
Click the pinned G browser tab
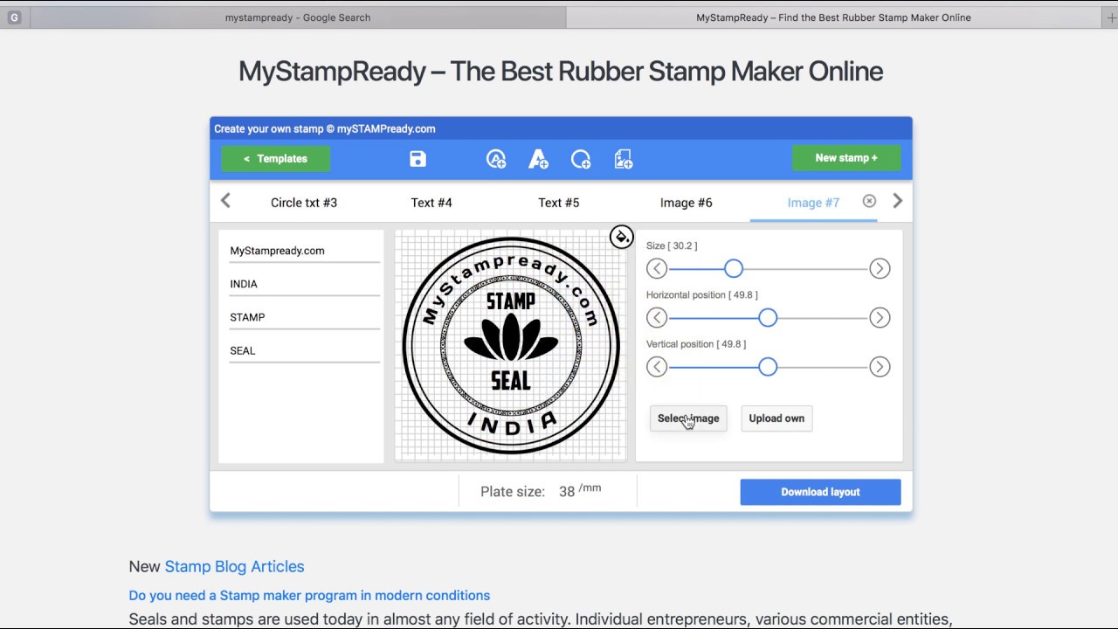[14, 17]
